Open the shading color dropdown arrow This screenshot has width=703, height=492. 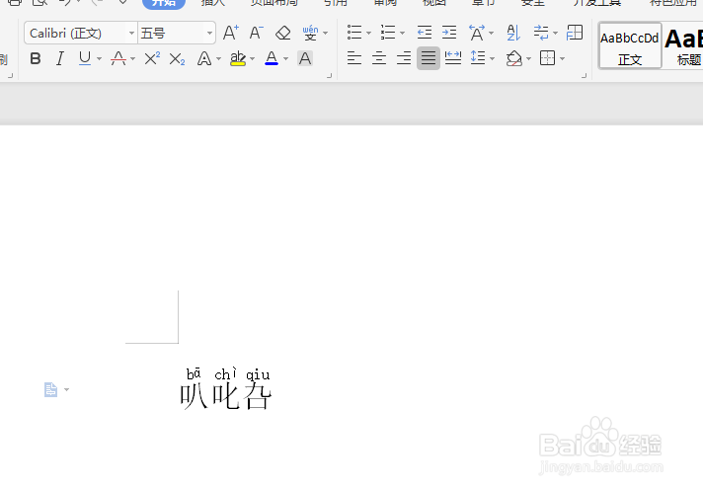tap(528, 58)
